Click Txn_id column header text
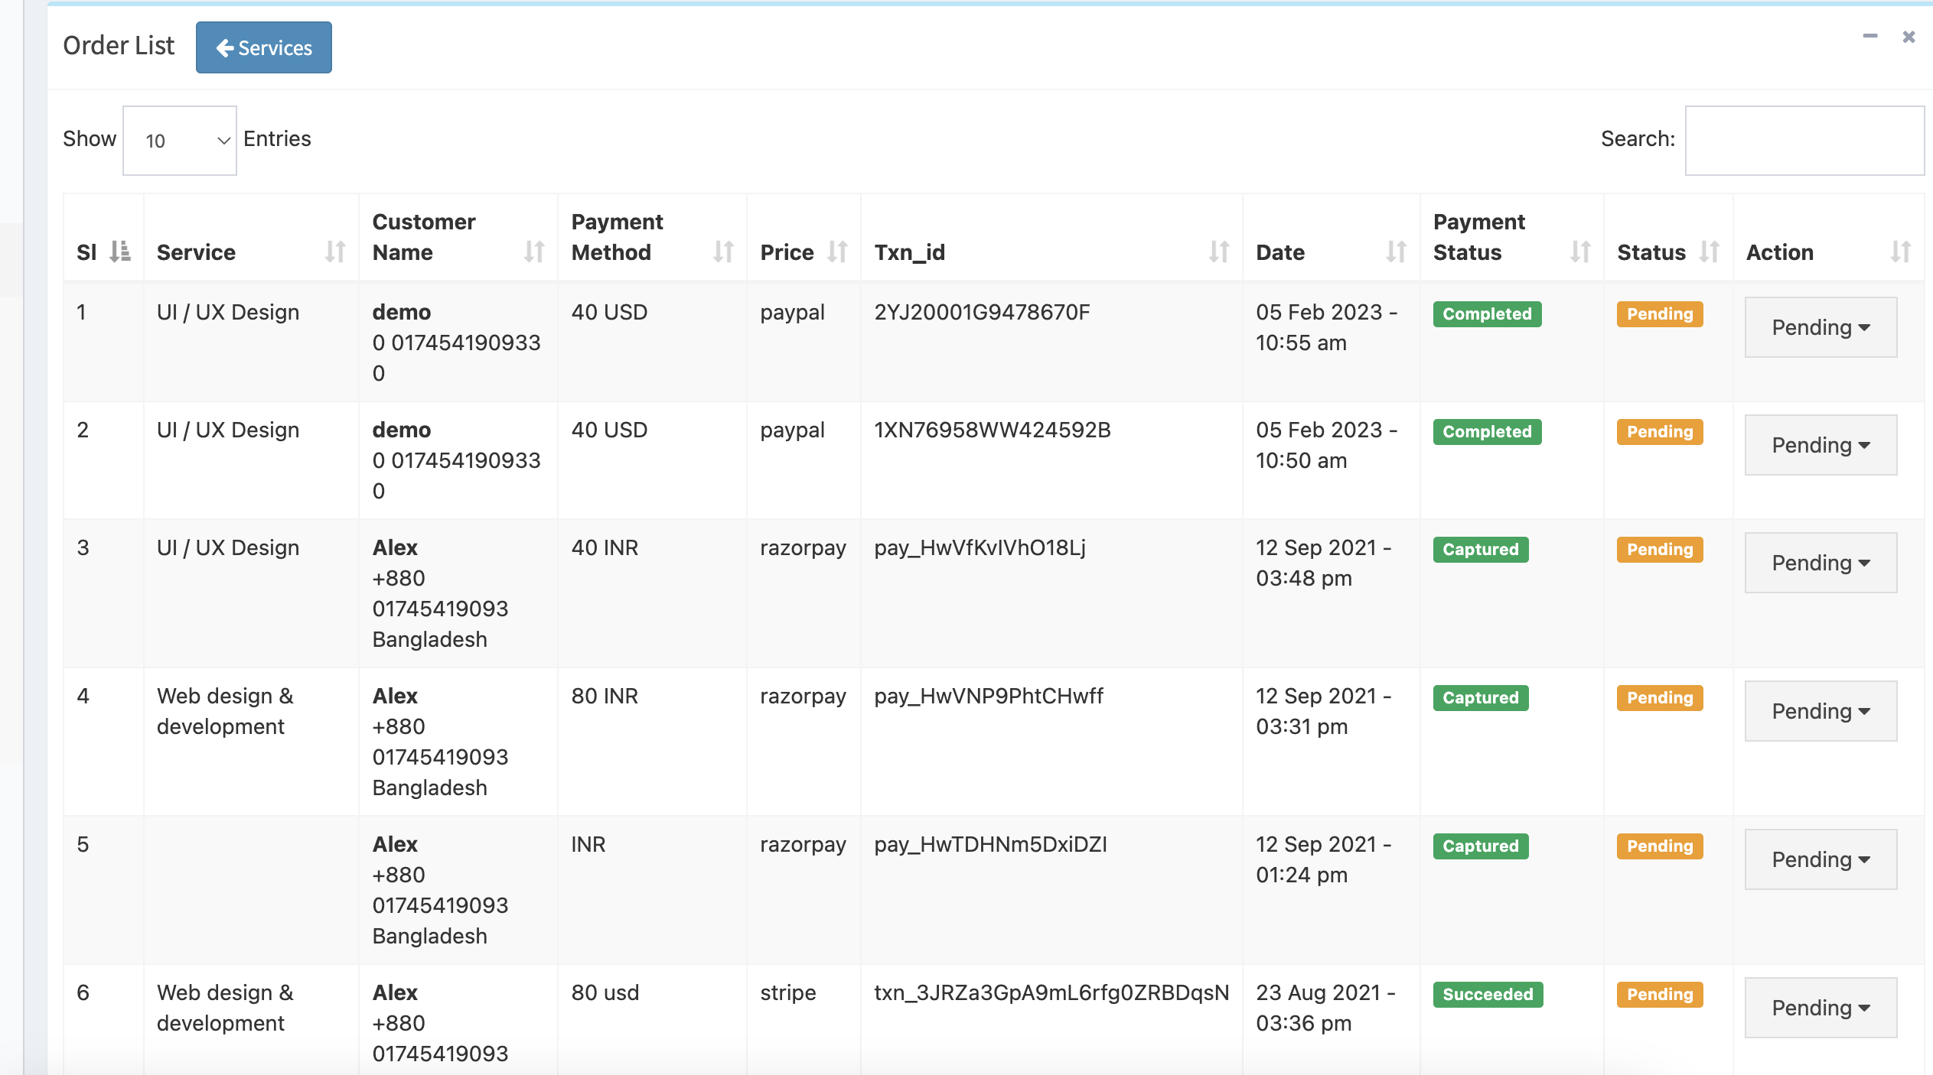1933x1075 pixels. pyautogui.click(x=909, y=252)
